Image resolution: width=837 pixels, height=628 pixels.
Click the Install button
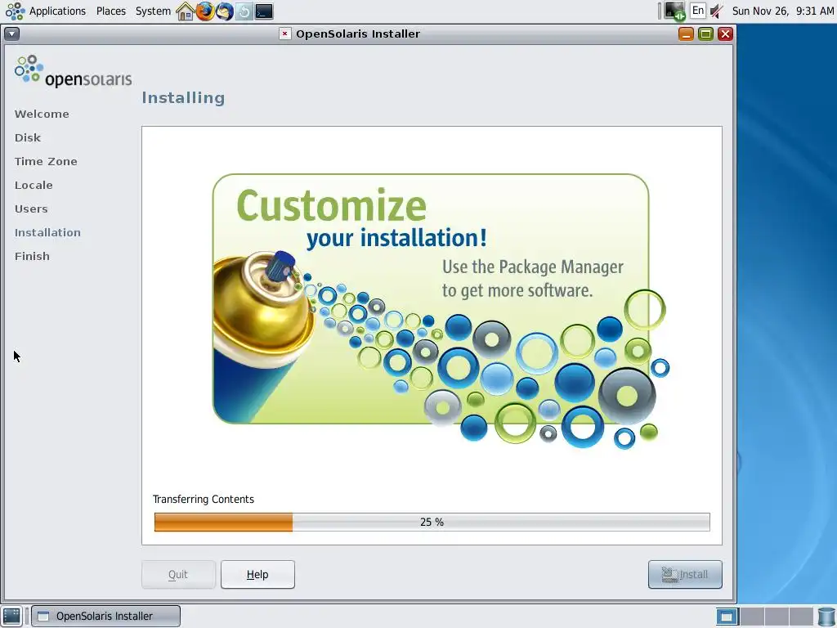tap(685, 575)
